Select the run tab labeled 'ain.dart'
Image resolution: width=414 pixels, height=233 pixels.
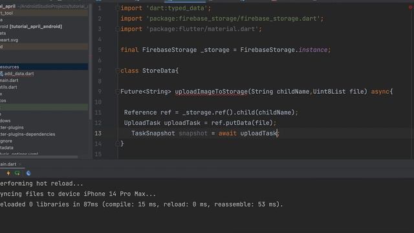click(8, 164)
